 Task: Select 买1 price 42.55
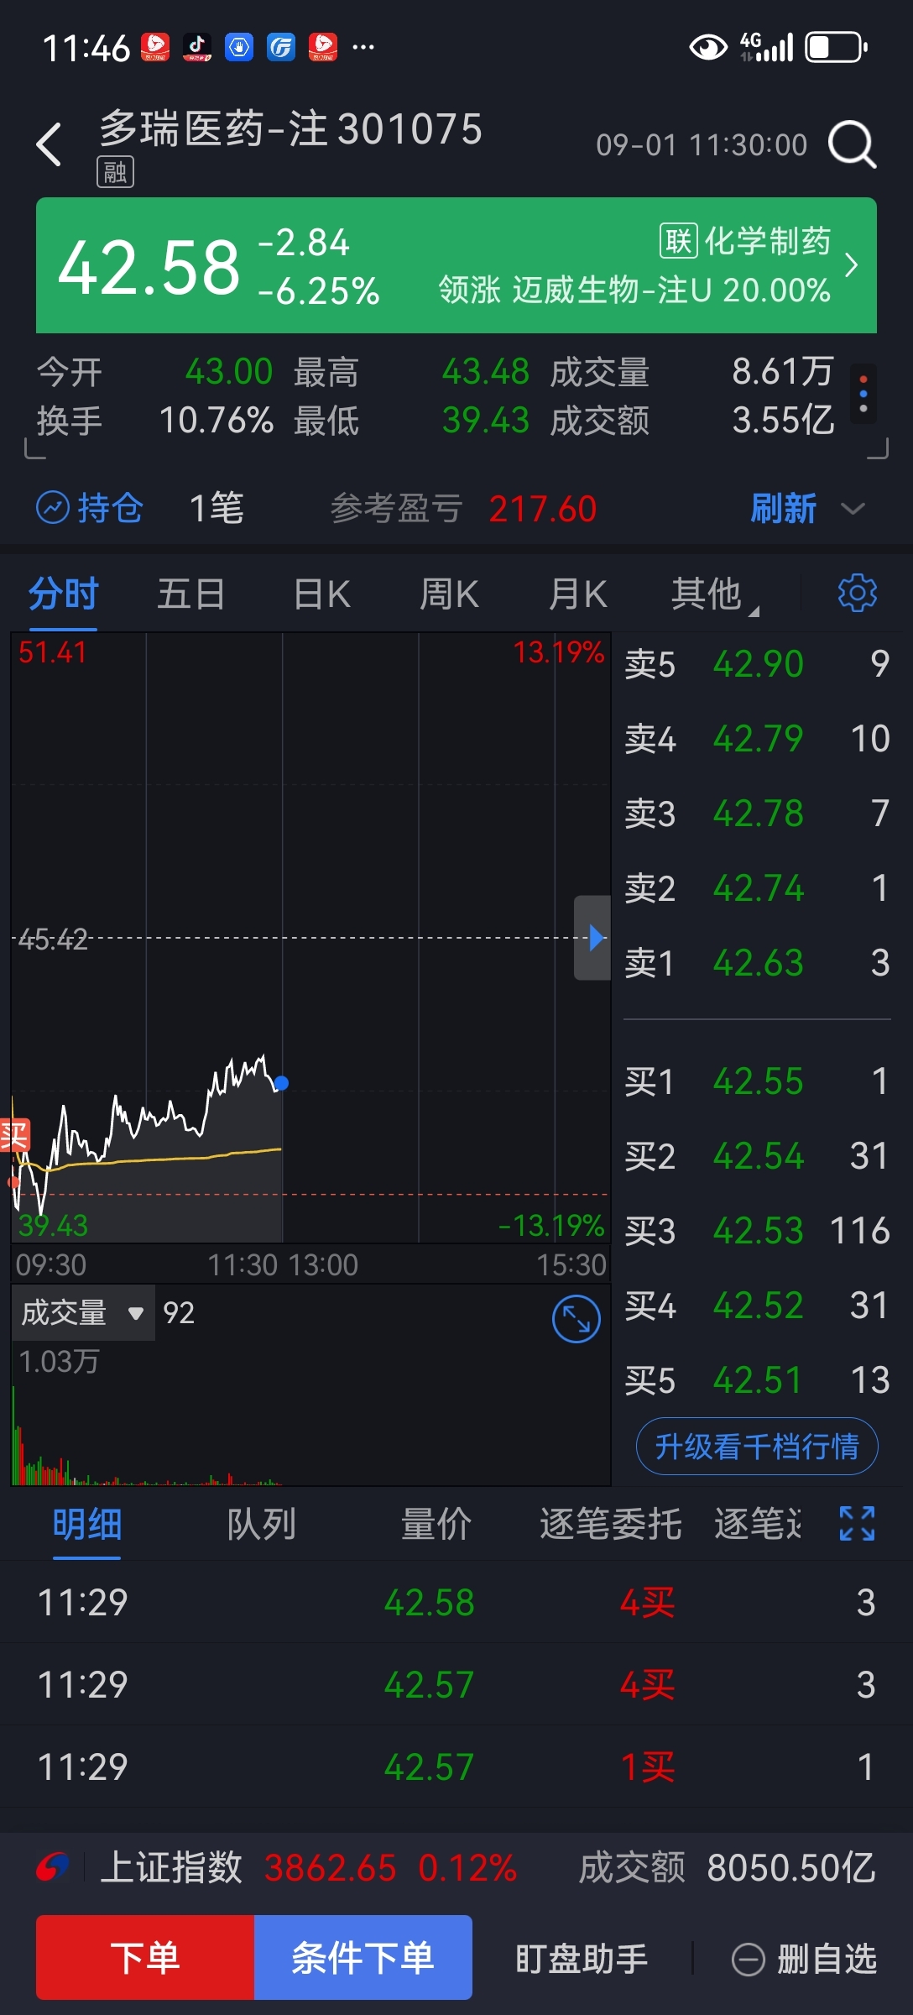click(758, 1081)
